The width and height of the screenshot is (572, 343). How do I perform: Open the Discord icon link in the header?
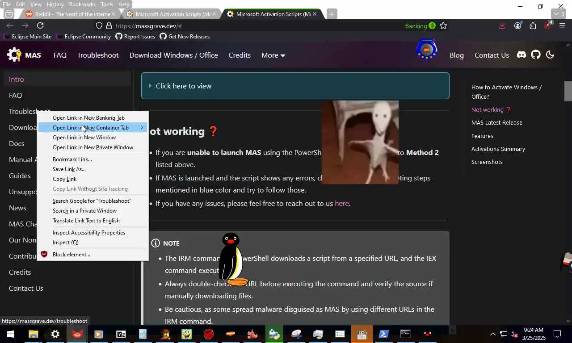(522, 55)
